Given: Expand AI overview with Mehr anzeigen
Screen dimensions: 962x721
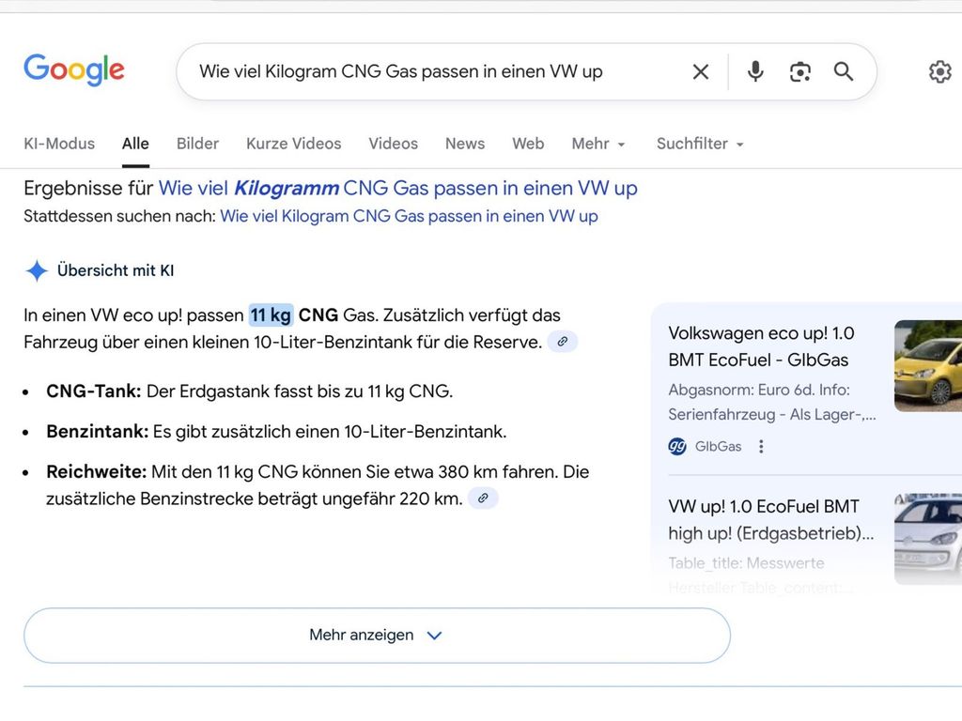Looking at the screenshot, I should click(x=376, y=636).
